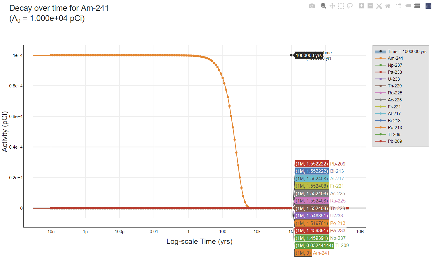Toggle the U-233 legend entry

coord(393,79)
